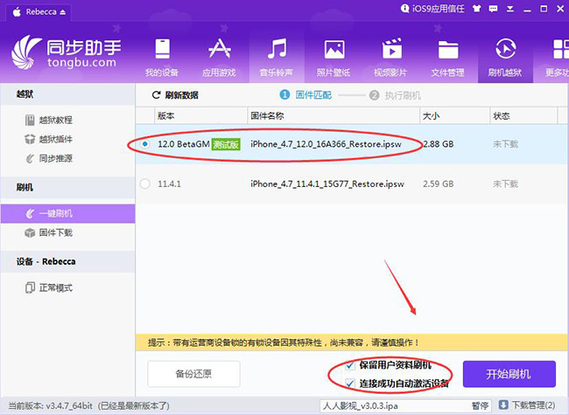The image size is (569, 415).
Task: Click the 同步助手 tongbu.com logo
Action: (67, 53)
